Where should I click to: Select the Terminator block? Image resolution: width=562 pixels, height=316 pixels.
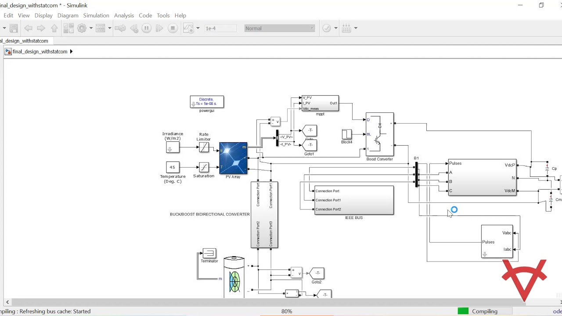pyautogui.click(x=209, y=253)
